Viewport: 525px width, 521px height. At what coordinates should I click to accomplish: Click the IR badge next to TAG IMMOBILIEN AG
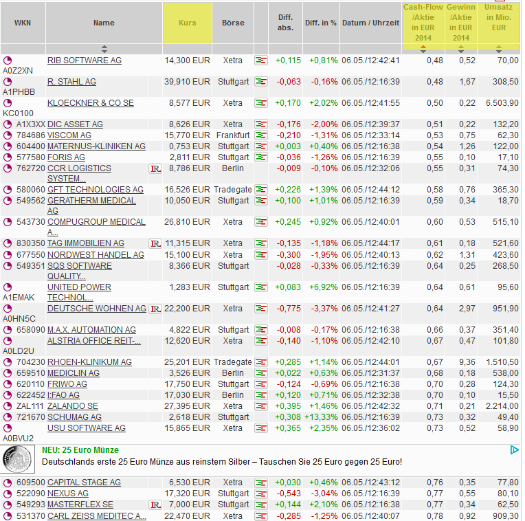click(155, 243)
